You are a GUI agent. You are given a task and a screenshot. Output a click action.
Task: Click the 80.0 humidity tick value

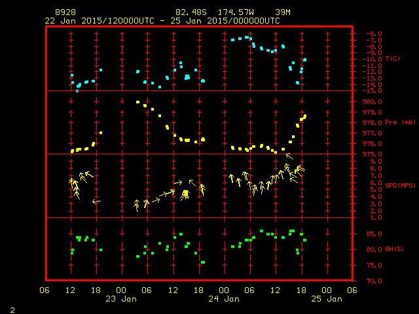coord(374,249)
